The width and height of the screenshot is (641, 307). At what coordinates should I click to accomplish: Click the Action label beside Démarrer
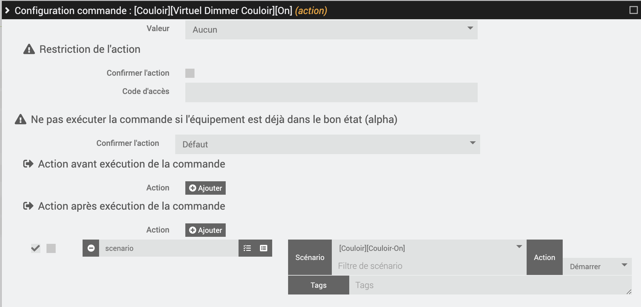click(544, 257)
